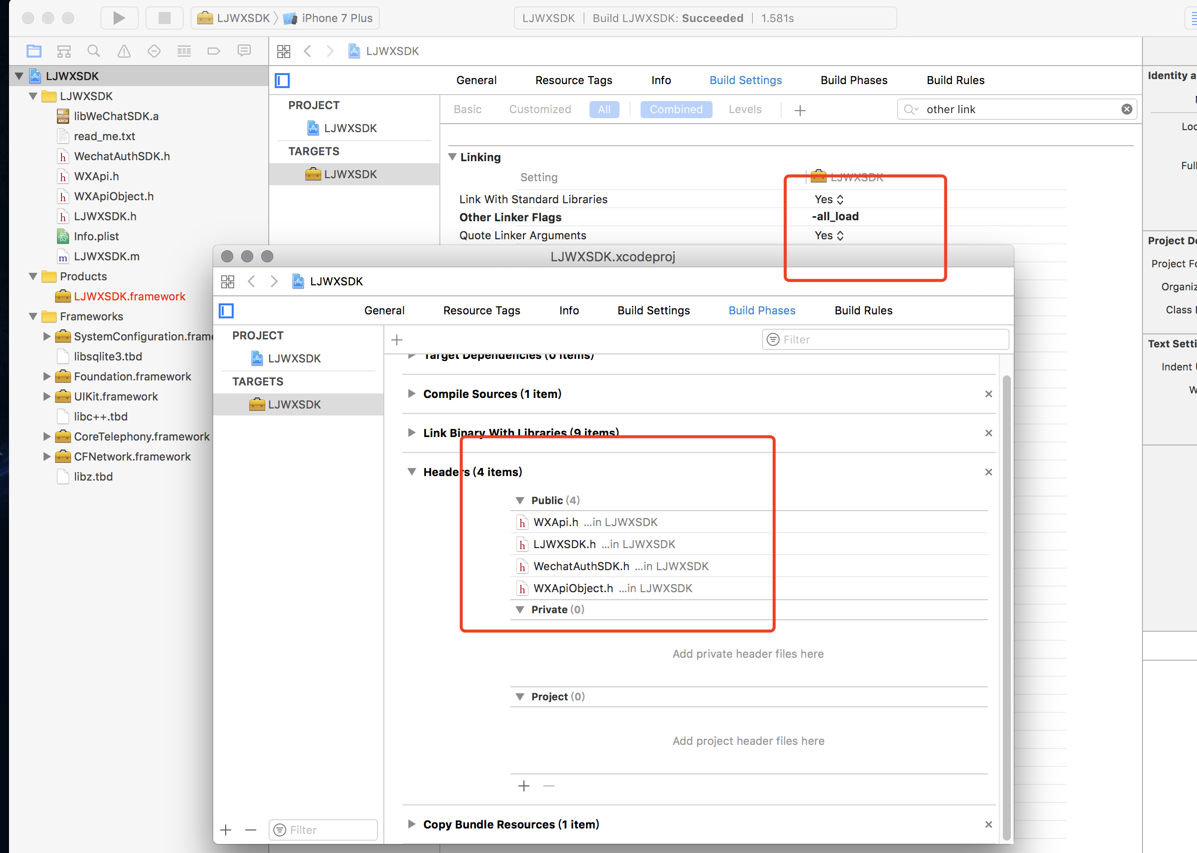Open the Find navigator magnifier icon
Viewport: 1197px width, 853px height.
94,51
